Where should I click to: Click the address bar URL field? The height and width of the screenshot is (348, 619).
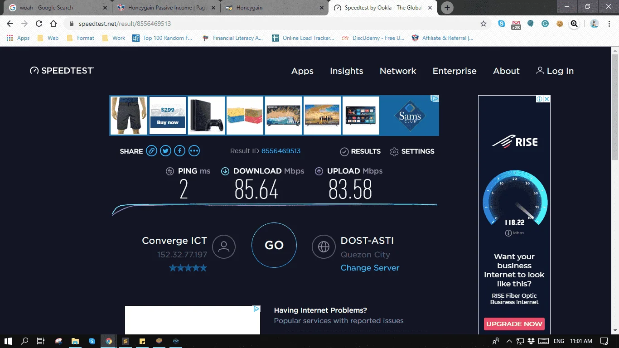click(x=272, y=24)
